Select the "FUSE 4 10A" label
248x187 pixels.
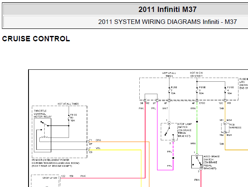click(x=230, y=90)
